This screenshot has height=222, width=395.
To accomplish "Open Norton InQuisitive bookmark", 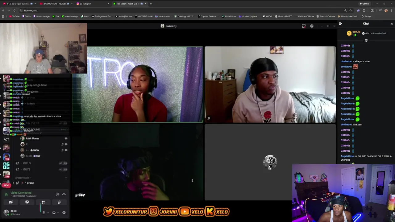I will click(x=326, y=16).
